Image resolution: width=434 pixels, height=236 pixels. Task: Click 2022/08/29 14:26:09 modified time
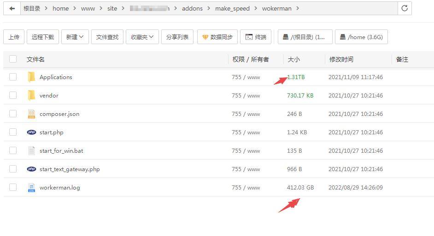pyautogui.click(x=356, y=187)
